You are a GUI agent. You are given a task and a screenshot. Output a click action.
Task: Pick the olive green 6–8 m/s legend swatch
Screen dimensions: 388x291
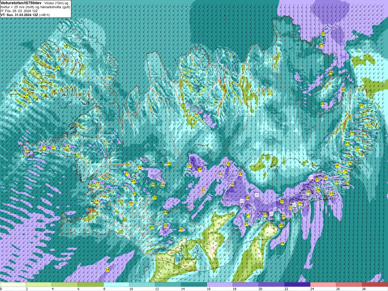(91, 285)
